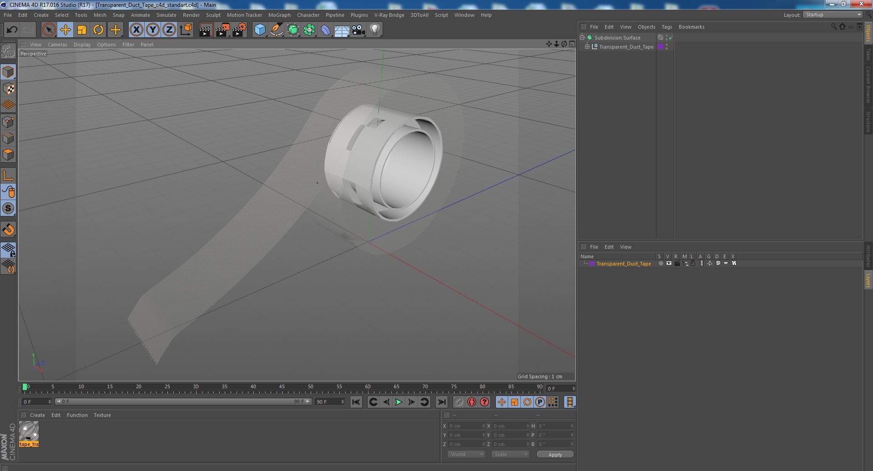Toggle Y-axis lock
Viewport: 873px width, 471px height.
[152, 30]
